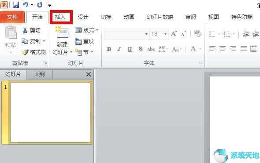Viewport: 260px width, 163px height.
Task: Open the 审阅 tab
Action: [191, 17]
